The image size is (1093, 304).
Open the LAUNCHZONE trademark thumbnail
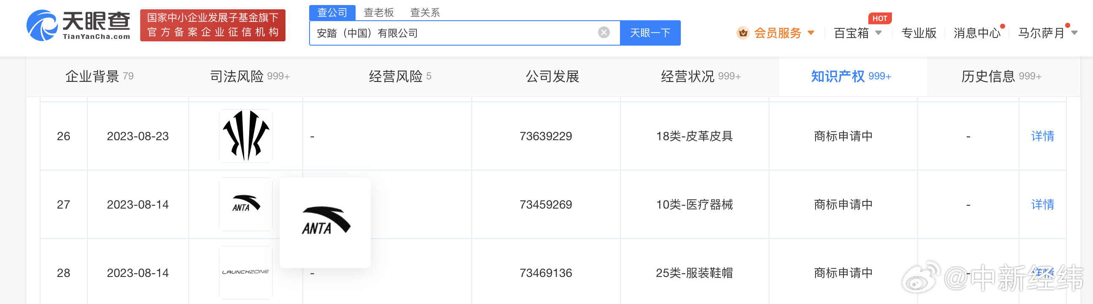(246, 272)
